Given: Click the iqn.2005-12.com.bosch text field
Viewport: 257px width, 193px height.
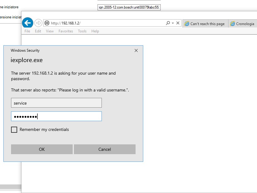Looking at the screenshot, I should pos(129,7).
